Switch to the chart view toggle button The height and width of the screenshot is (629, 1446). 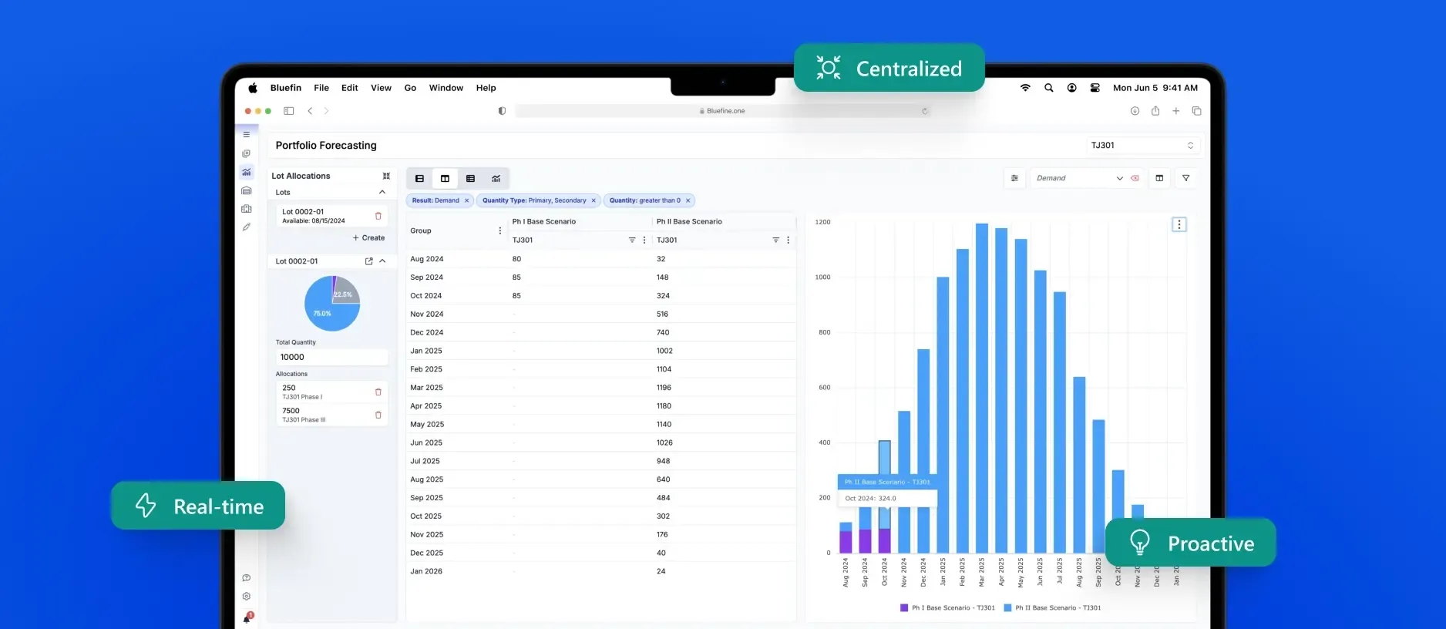pos(496,179)
